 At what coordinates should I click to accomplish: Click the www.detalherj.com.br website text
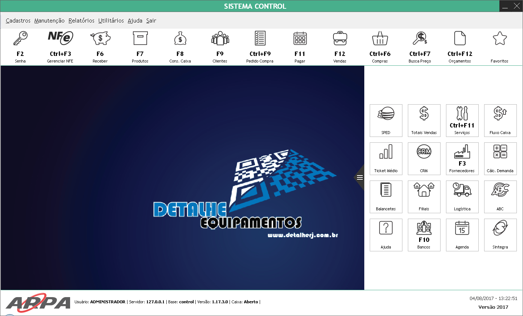coord(303,235)
